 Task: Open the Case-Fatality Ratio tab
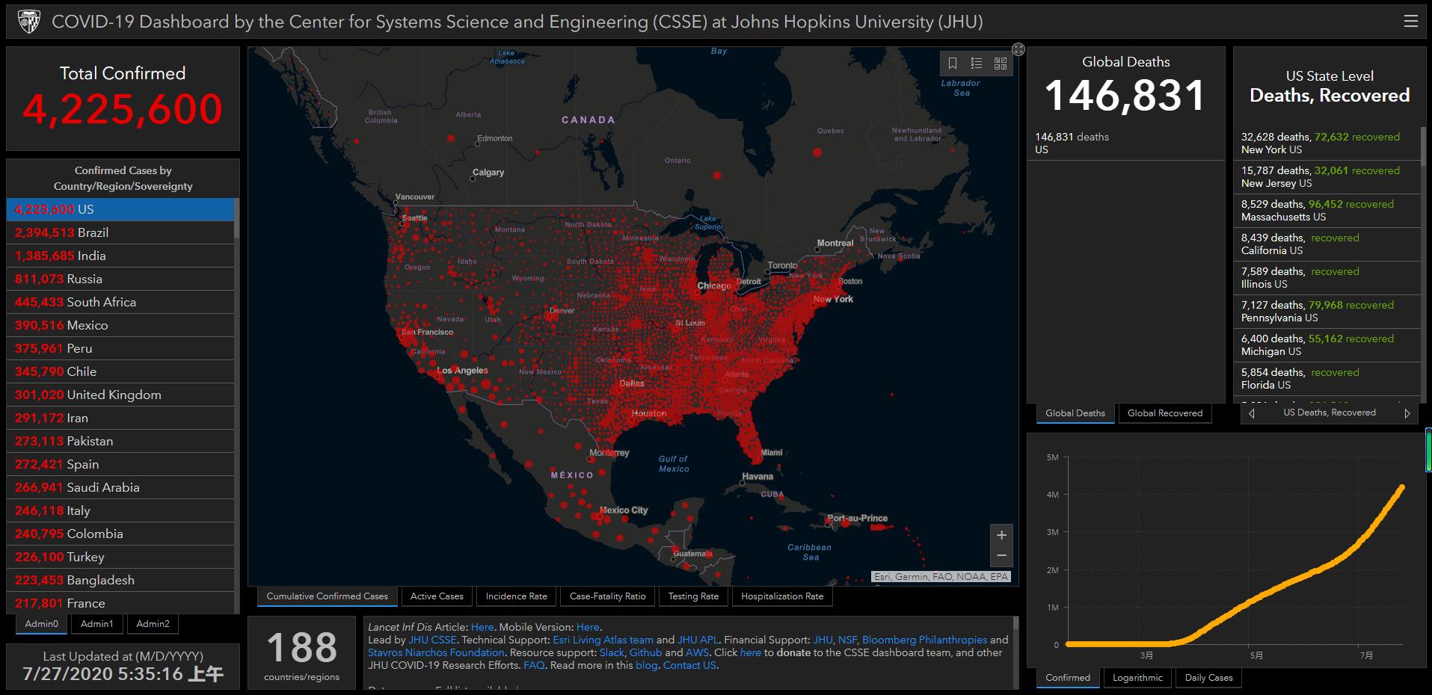[607, 596]
